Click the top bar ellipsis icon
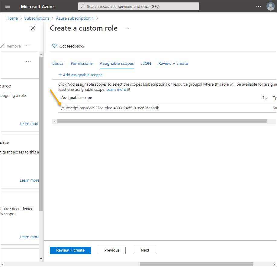 258,6
